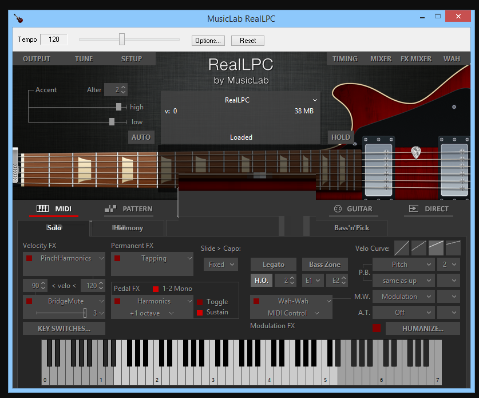This screenshot has height=398, width=479.
Task: Select the Harmony tab
Action: tap(128, 228)
